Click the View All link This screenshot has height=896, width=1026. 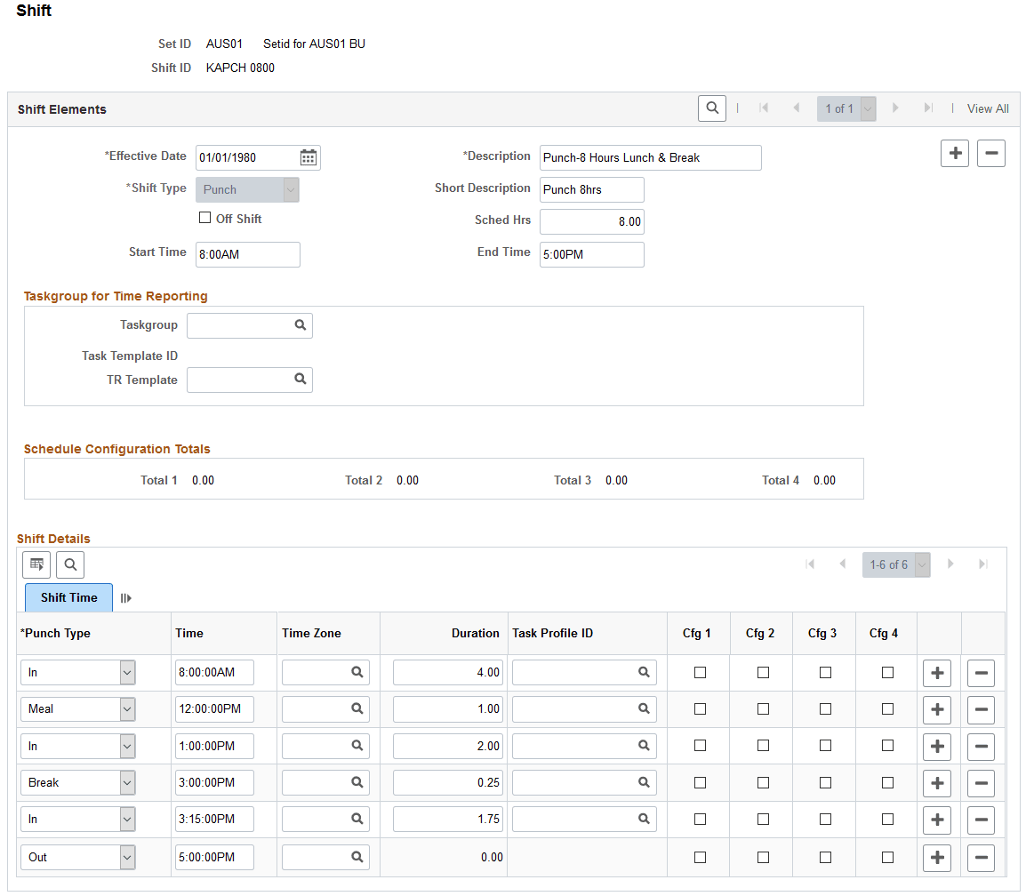pyautogui.click(x=988, y=108)
